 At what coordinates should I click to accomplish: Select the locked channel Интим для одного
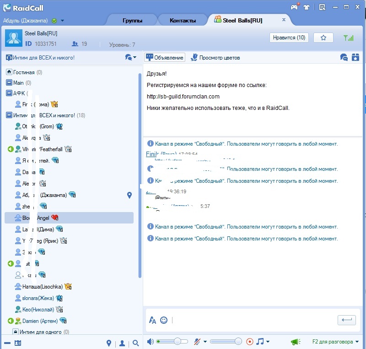[41, 332]
